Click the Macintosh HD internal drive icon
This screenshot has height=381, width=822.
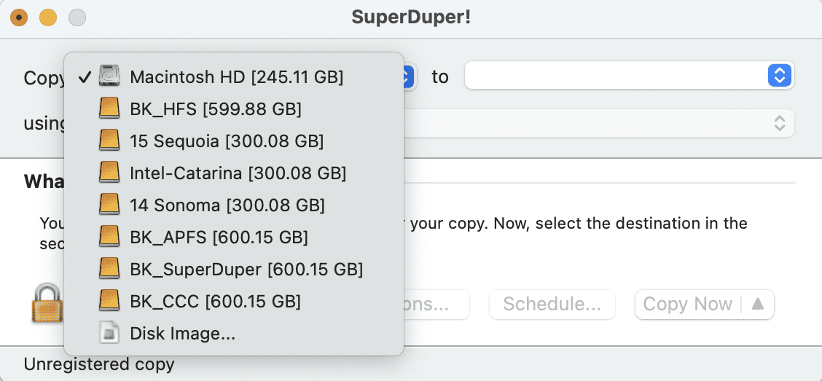(x=109, y=77)
